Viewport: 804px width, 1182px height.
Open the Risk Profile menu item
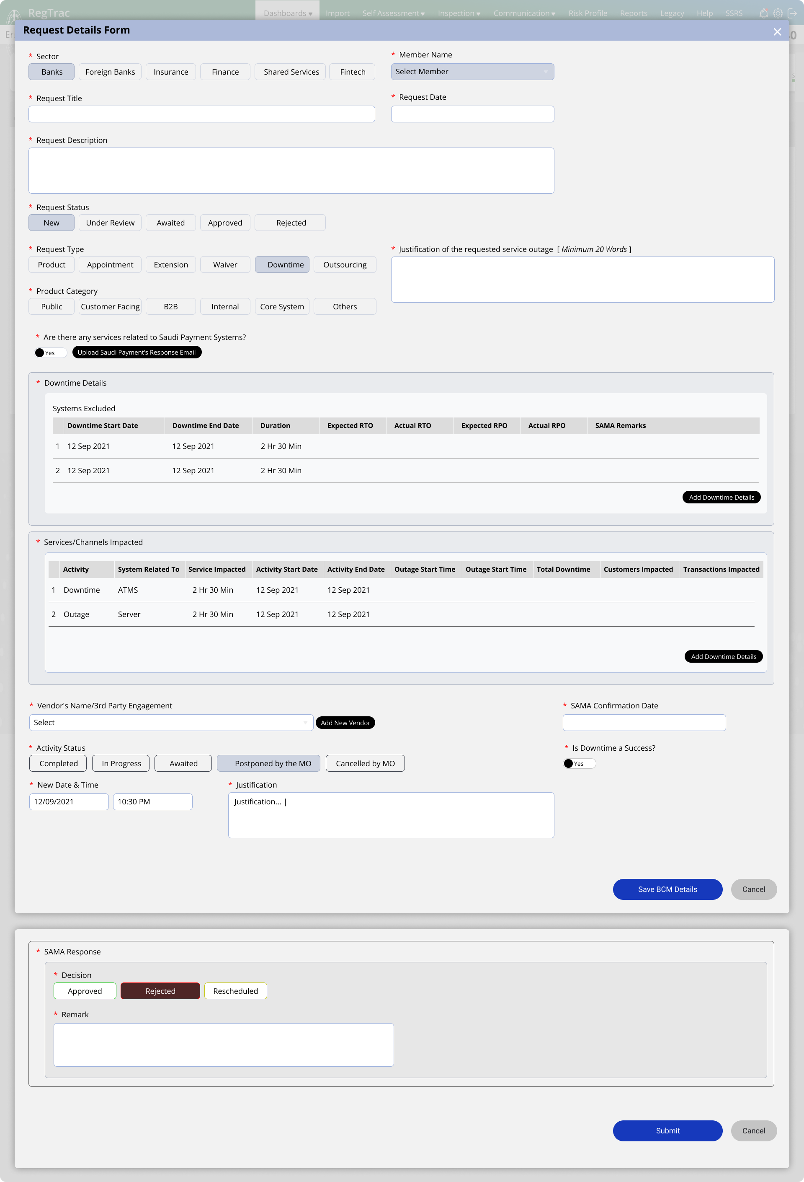(588, 13)
